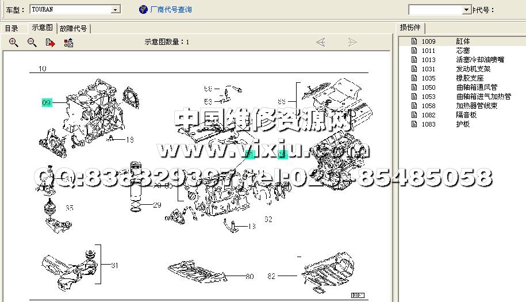Click the document with red arrow icon
Viewport: 526px width, 302px height.
[x=51, y=43]
